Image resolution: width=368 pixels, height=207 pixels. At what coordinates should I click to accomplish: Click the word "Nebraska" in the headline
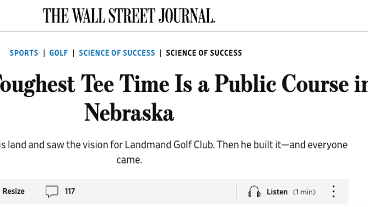tap(129, 112)
